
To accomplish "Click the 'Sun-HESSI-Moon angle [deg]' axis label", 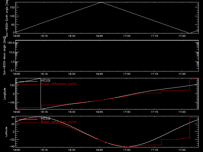I will tap(4, 56).
